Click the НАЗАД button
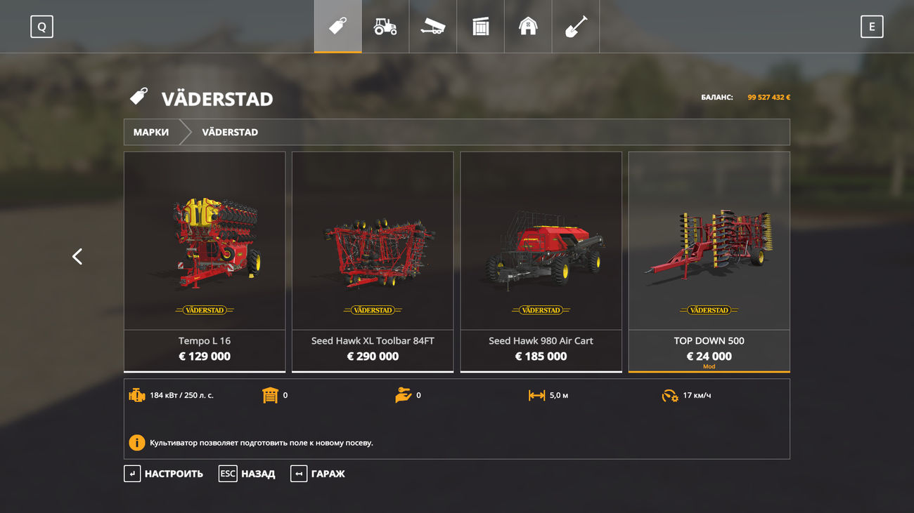914x513 pixels. [247, 474]
